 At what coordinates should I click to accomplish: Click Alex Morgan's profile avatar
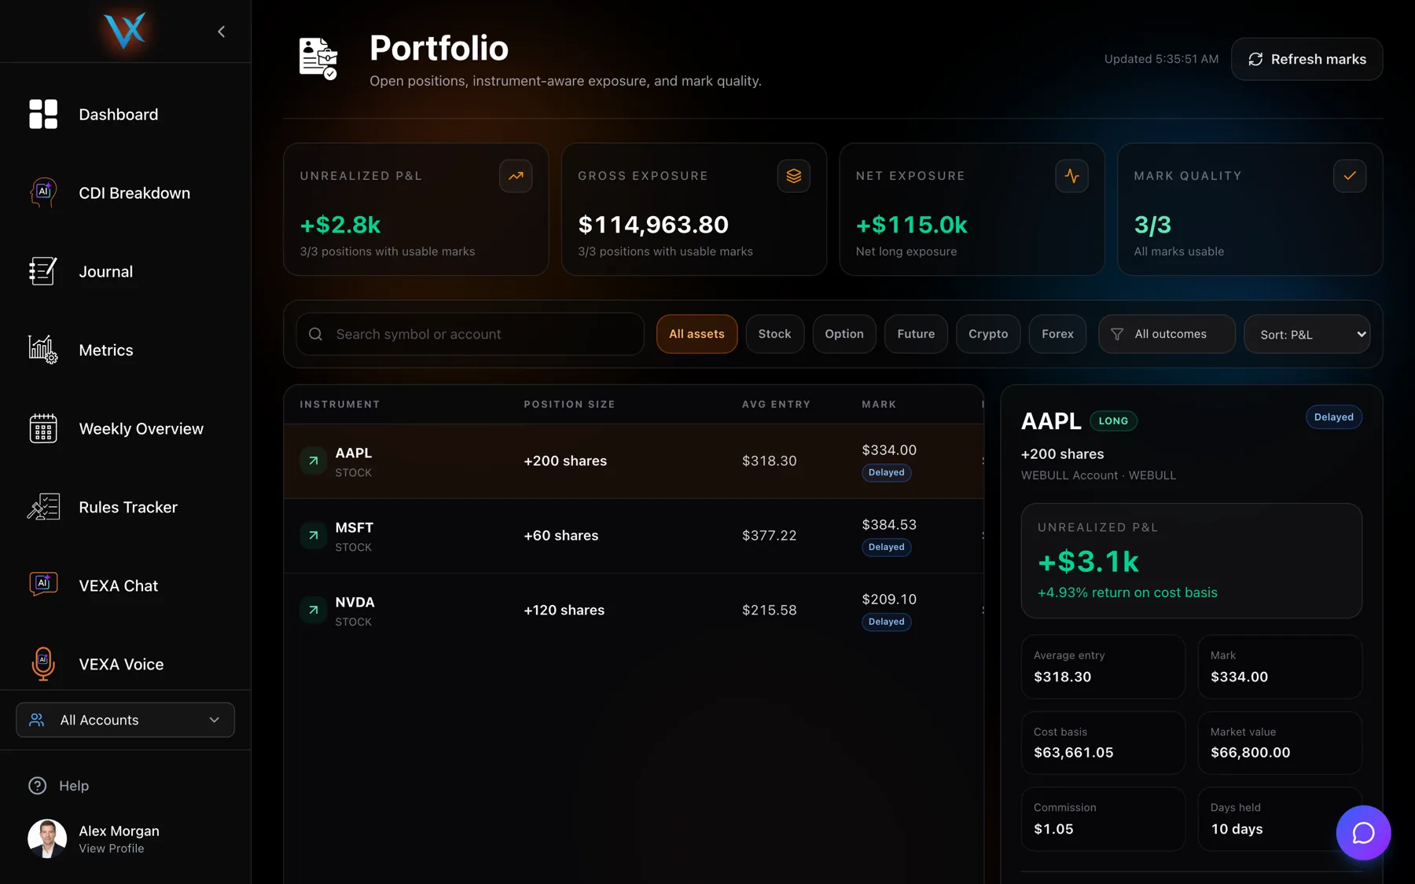pyautogui.click(x=47, y=838)
